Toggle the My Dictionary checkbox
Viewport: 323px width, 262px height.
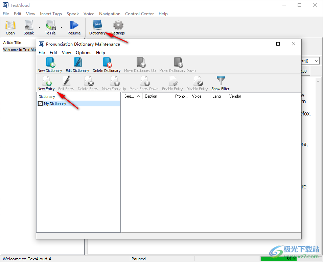click(40, 104)
